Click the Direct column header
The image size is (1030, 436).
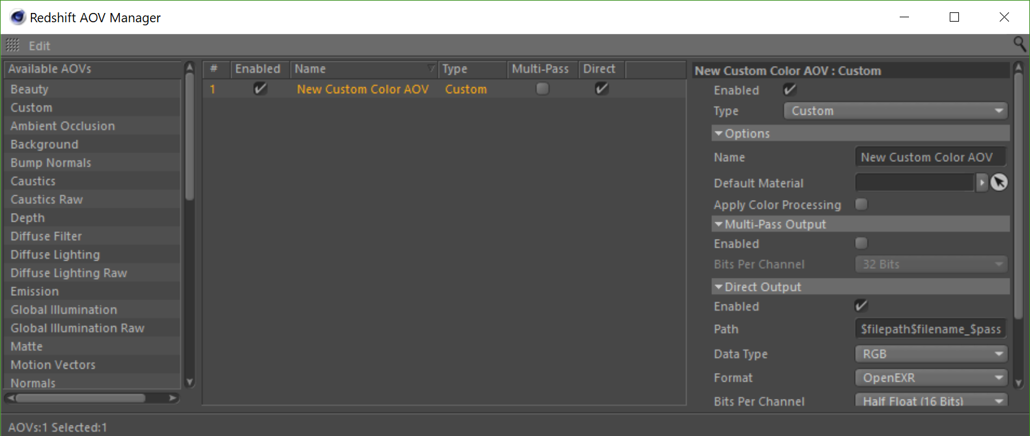(x=602, y=69)
